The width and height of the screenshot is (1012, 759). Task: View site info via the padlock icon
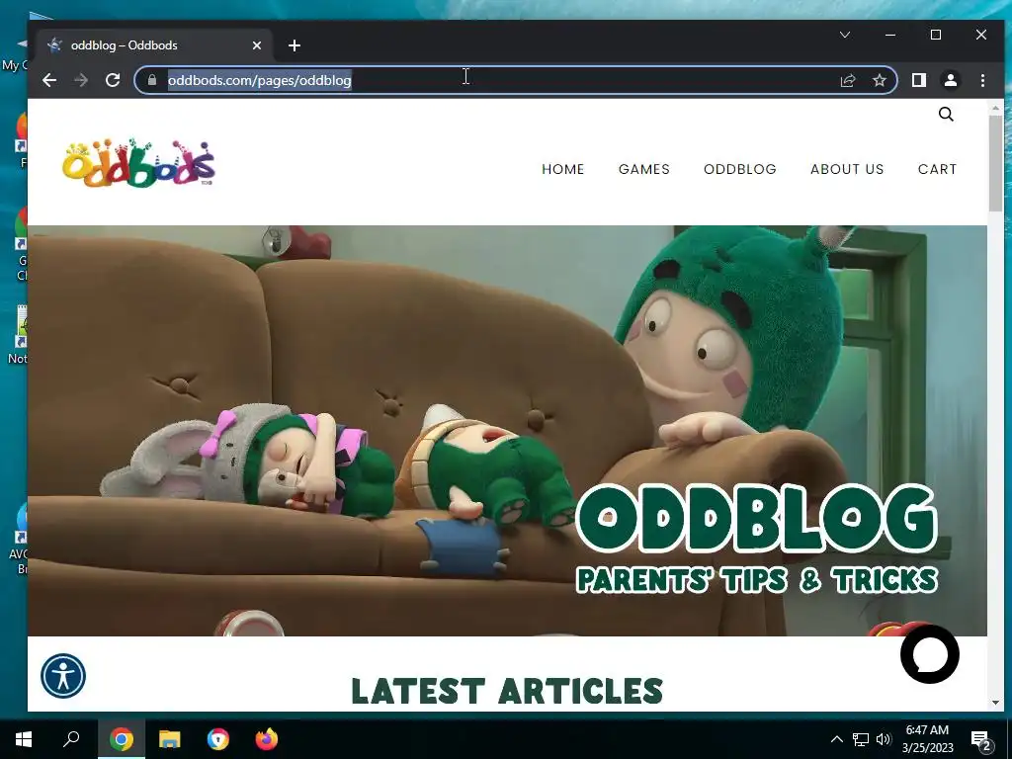coord(151,80)
